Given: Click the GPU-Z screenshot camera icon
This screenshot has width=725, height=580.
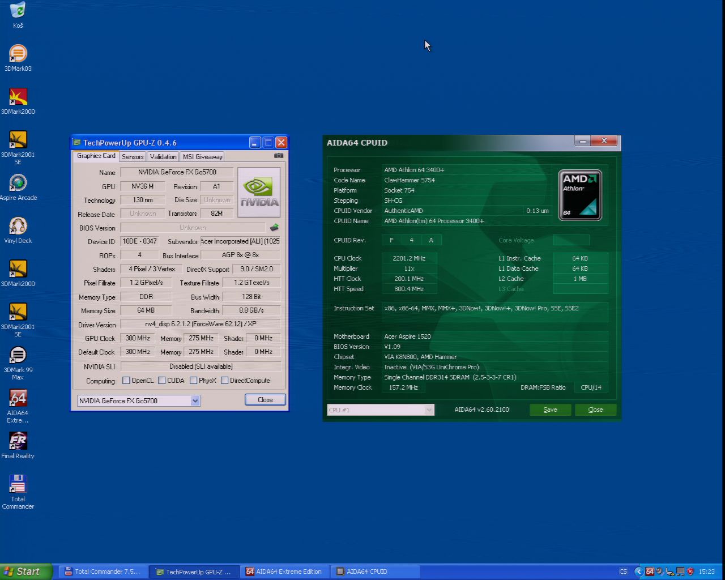Looking at the screenshot, I should 279,156.
